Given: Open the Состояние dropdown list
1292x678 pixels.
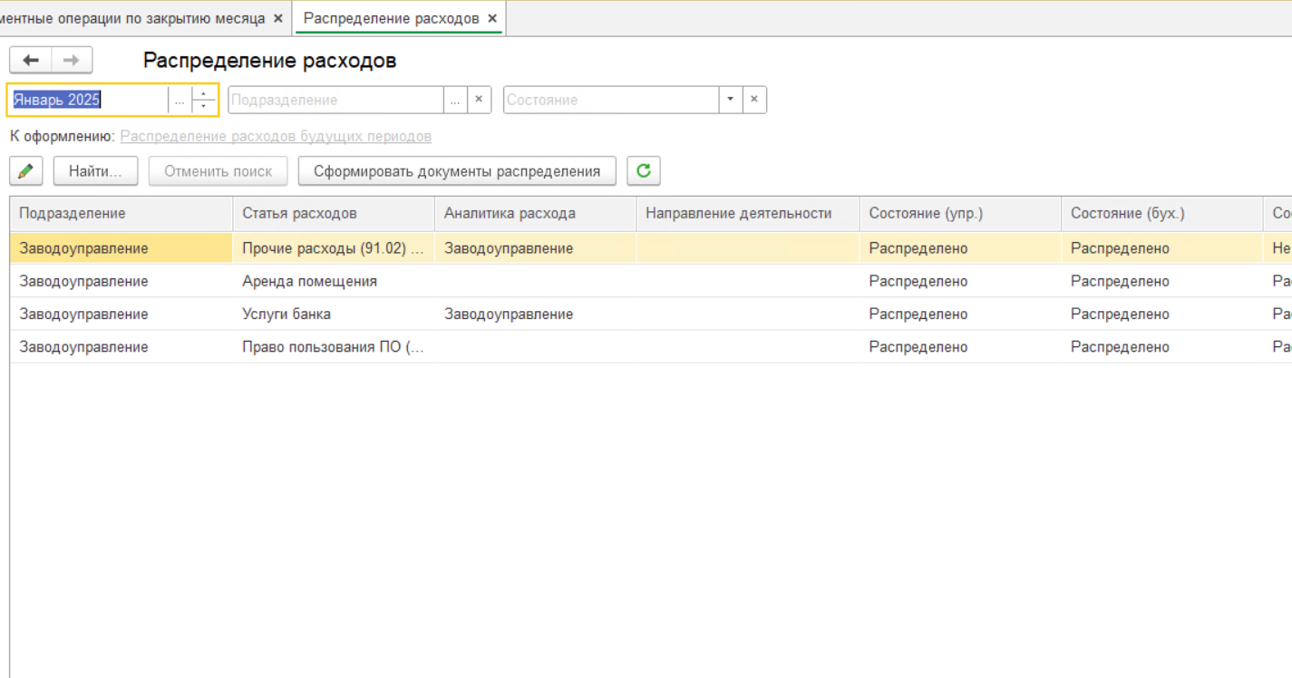Looking at the screenshot, I should [x=730, y=100].
